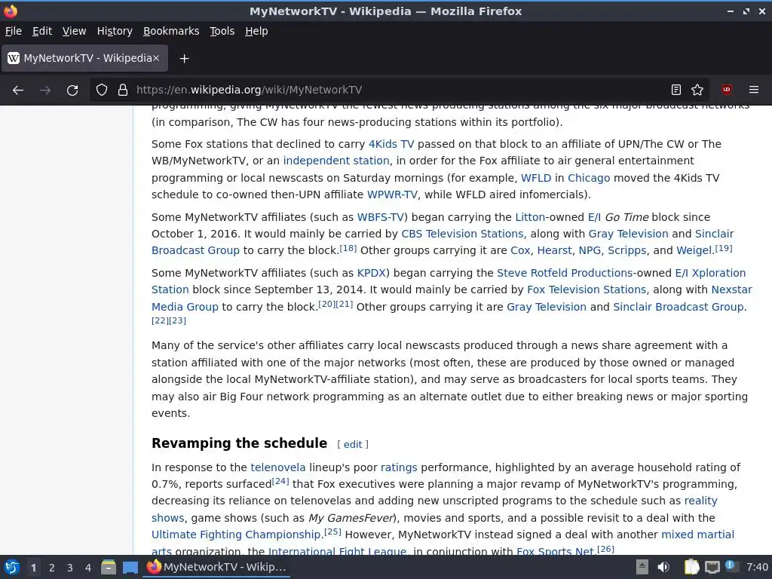Open the telenovela link
Image resolution: width=772 pixels, height=579 pixels.
278,467
